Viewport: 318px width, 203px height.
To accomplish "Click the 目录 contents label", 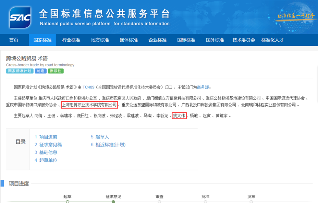I will coord(21,142).
